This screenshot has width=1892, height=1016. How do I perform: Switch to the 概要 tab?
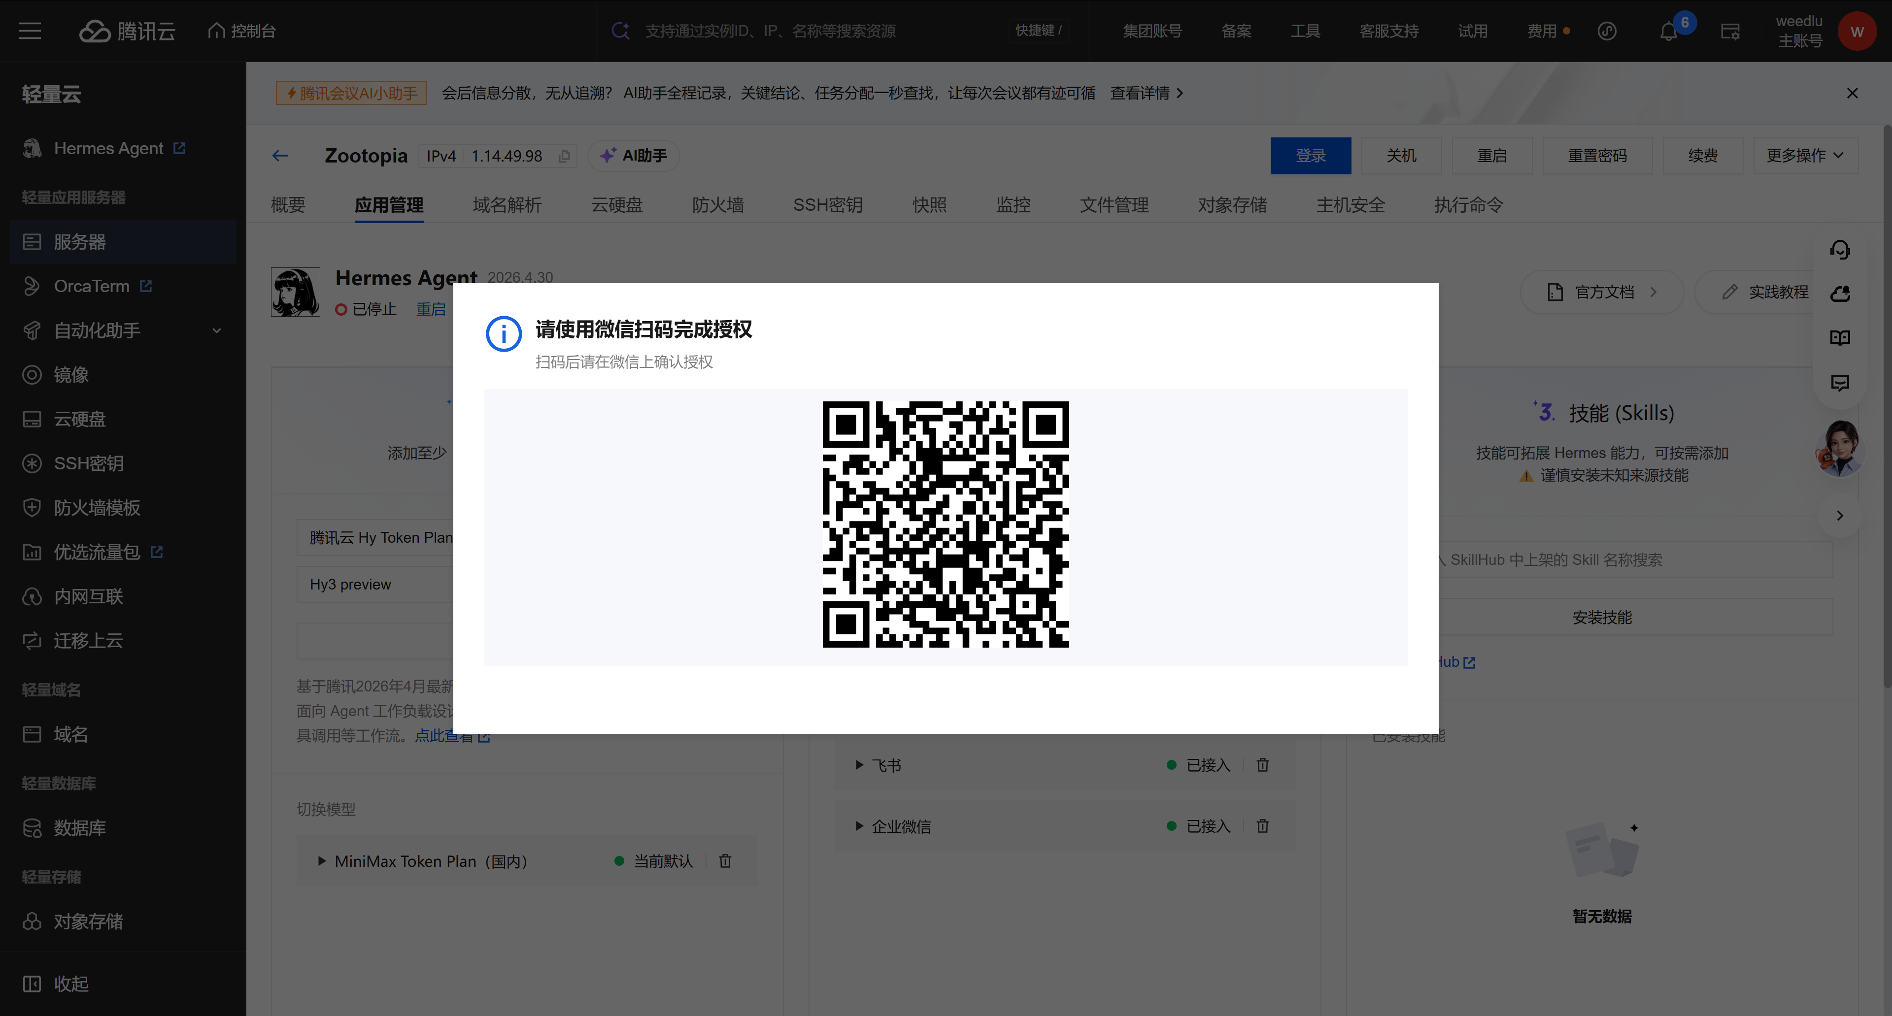(288, 205)
